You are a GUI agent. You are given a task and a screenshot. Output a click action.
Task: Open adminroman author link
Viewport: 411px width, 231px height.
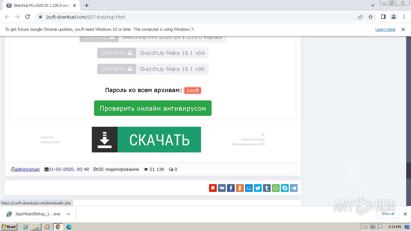pos(27,169)
